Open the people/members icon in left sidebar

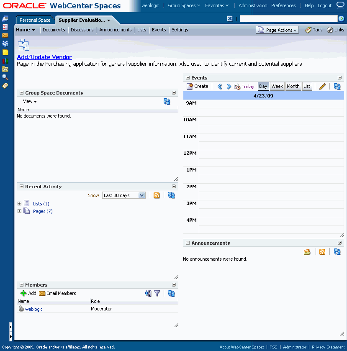pyautogui.click(x=5, y=44)
